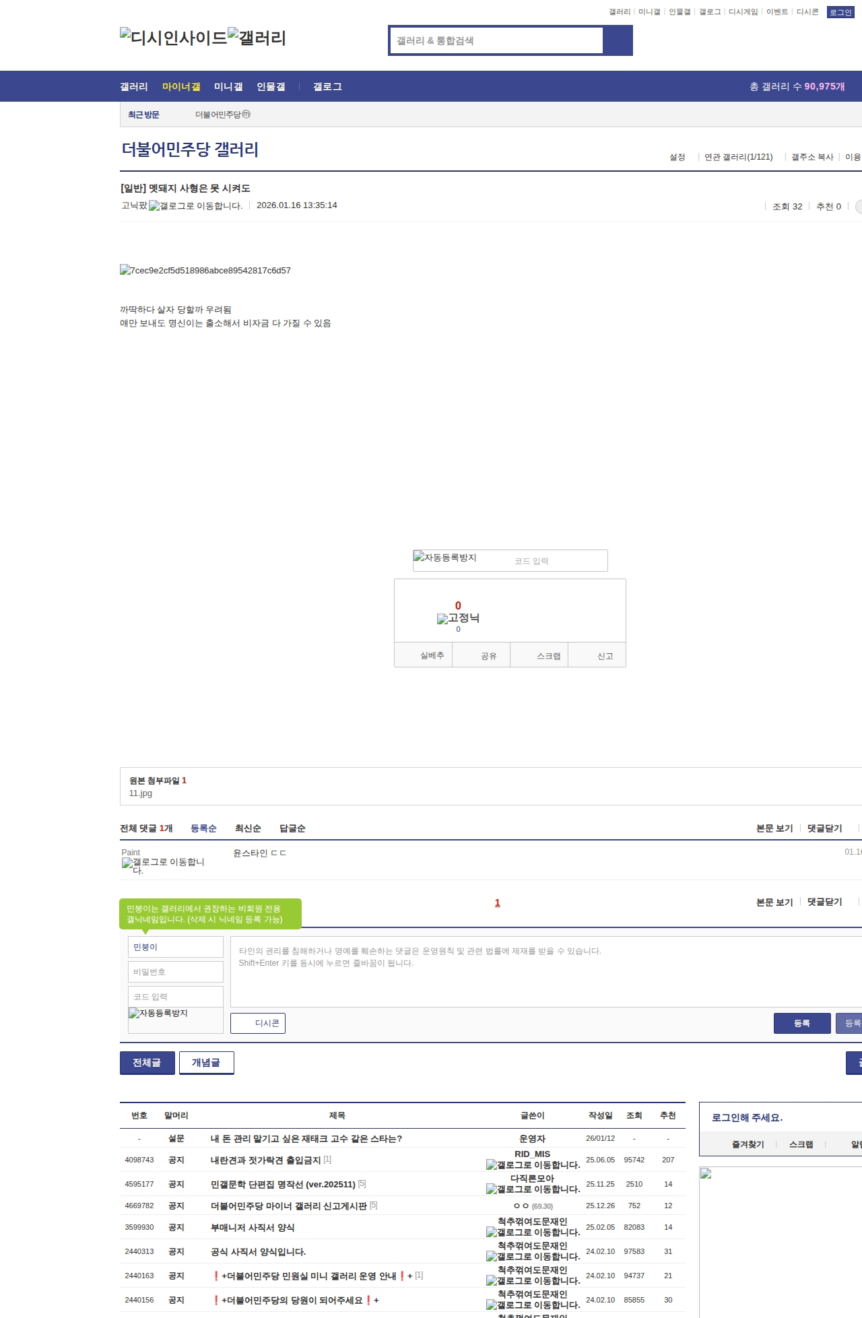
Task: Focus the 코드 입력 captcha field above recommend box
Action: click(557, 561)
